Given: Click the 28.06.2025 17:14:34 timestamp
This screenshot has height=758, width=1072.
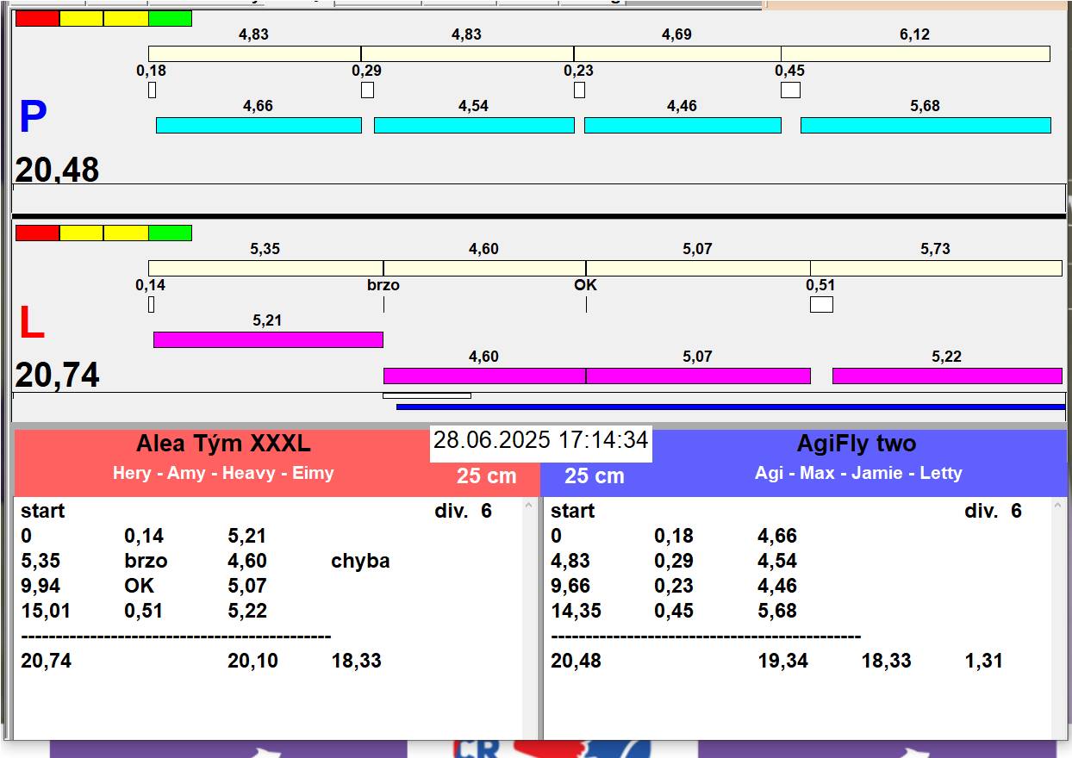Looking at the screenshot, I should (x=540, y=440).
